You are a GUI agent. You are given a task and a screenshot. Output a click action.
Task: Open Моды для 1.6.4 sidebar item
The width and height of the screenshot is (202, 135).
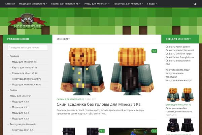20,113
